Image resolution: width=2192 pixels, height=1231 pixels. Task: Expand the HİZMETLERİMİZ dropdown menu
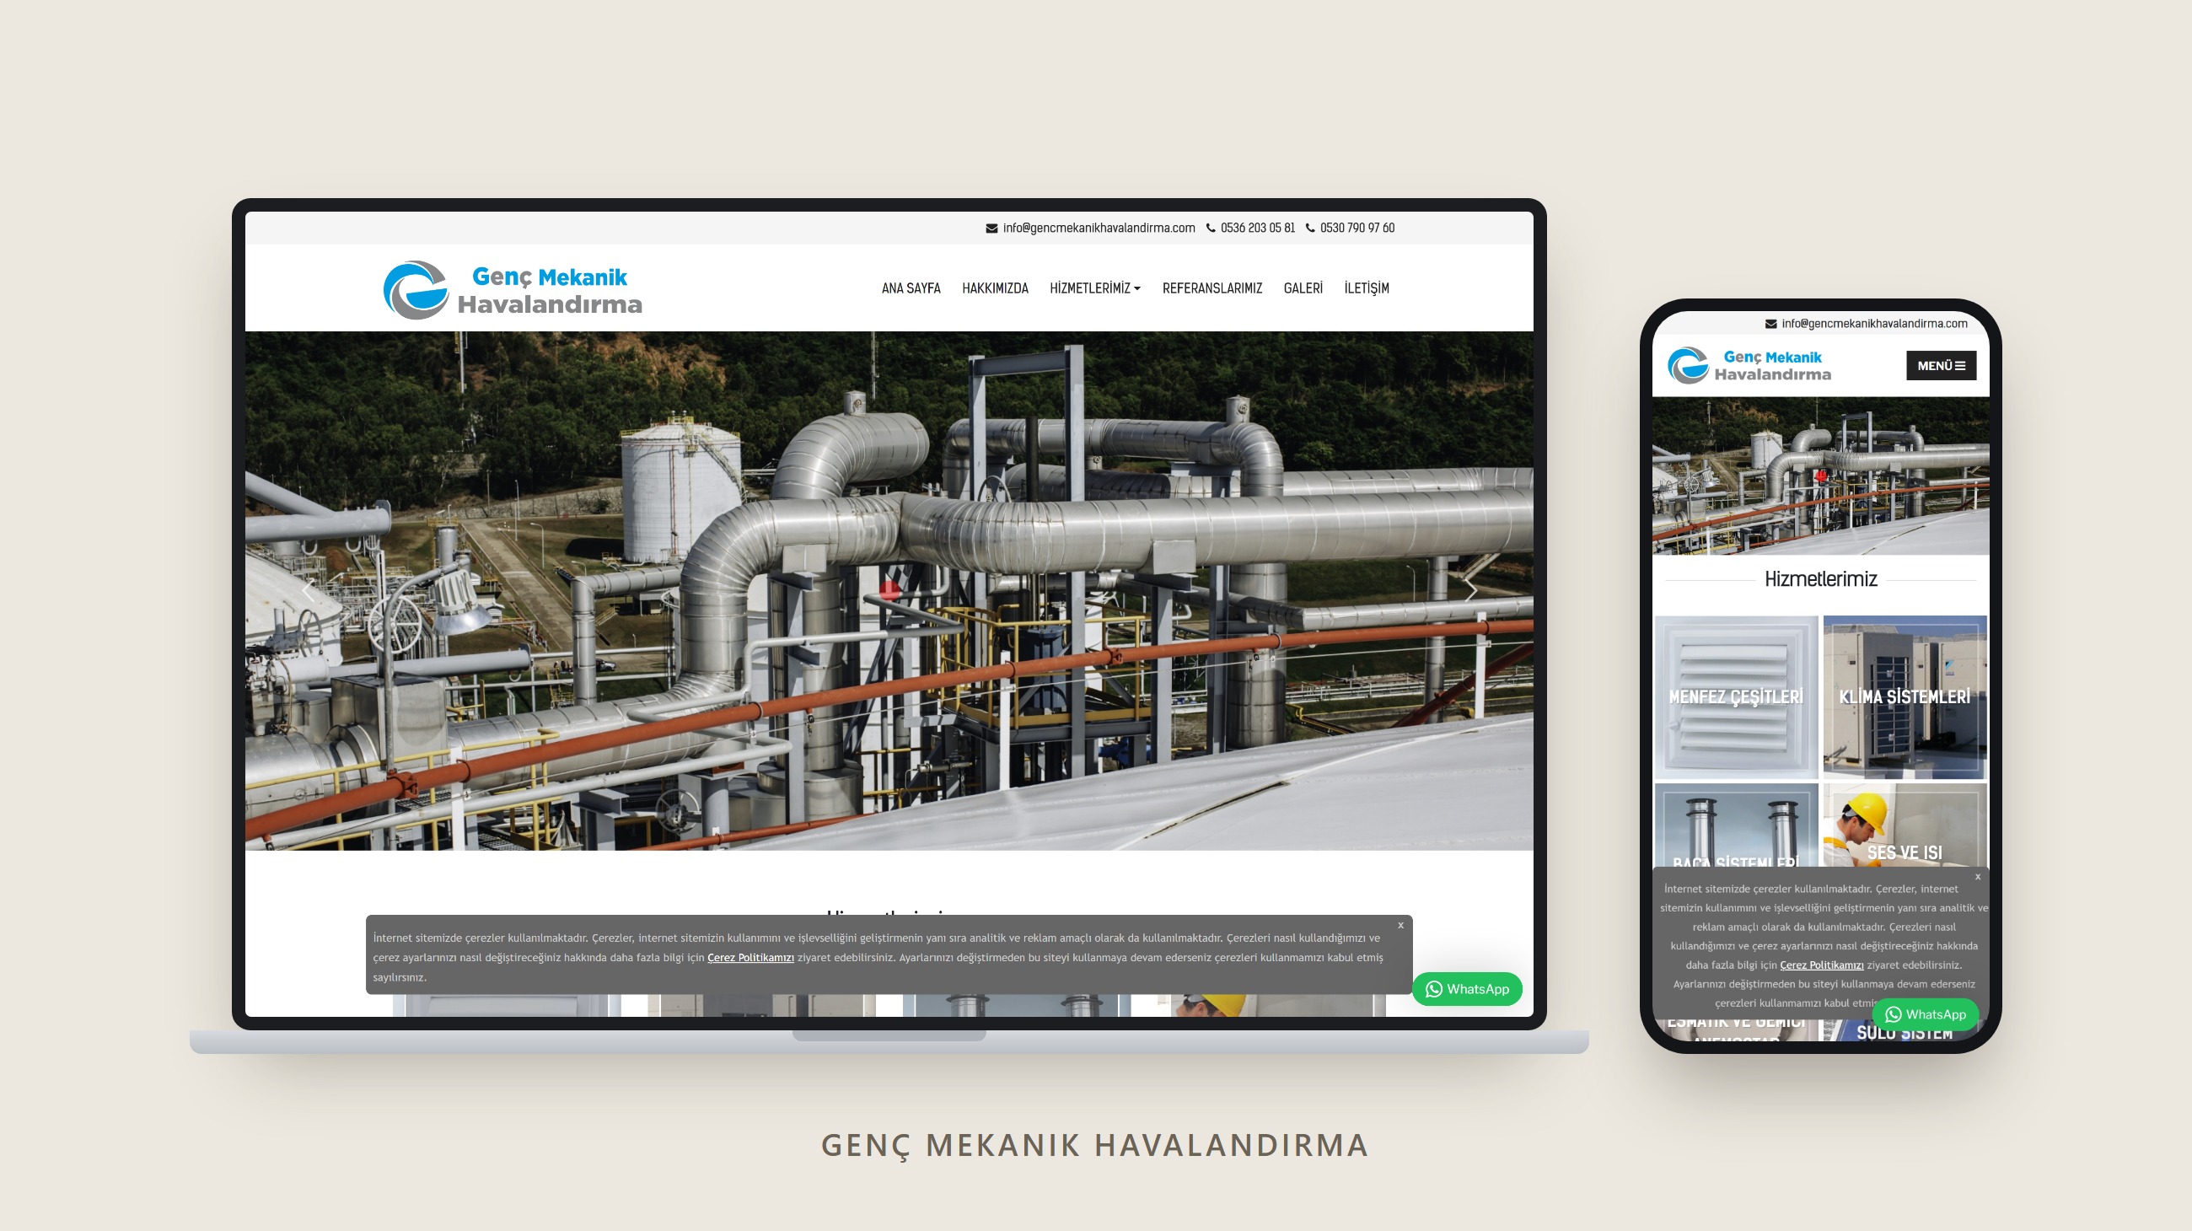pos(1094,288)
